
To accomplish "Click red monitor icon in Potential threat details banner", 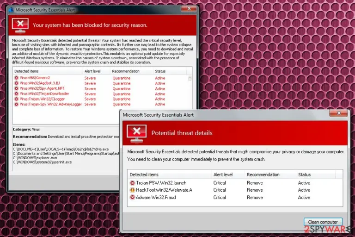I will tap(137, 134).
